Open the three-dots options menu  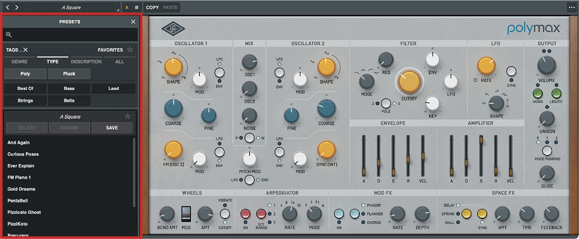(x=571, y=7)
